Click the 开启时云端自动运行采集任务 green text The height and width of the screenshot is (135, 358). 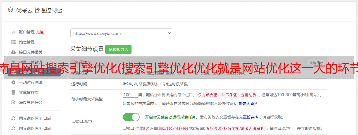[x=170, y=117]
